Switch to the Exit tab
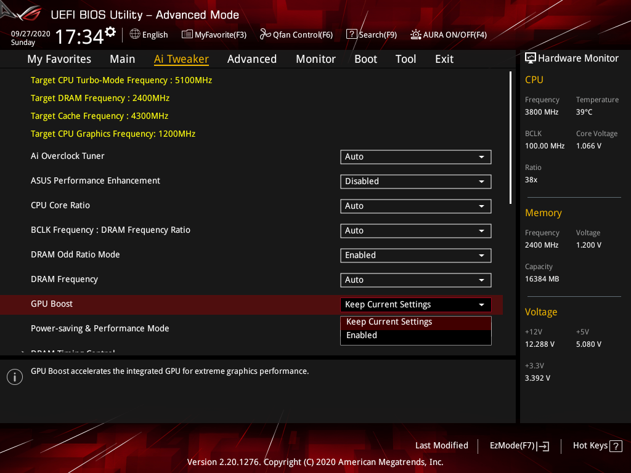This screenshot has height=473, width=631. tap(444, 59)
